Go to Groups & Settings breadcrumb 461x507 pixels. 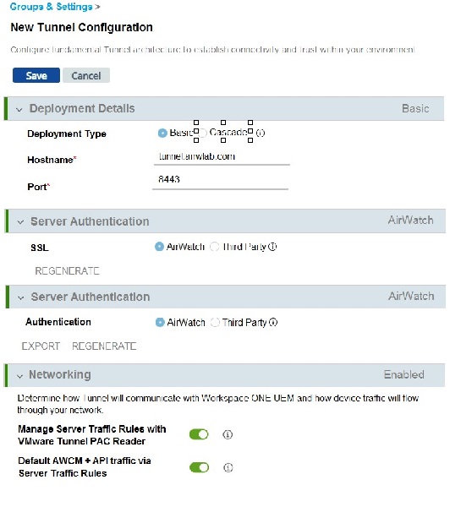[x=51, y=7]
